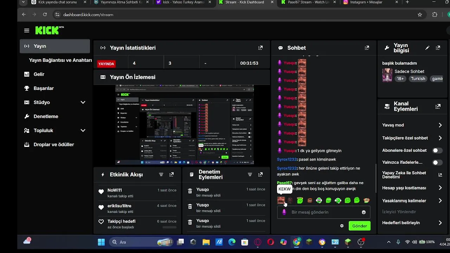The width and height of the screenshot is (450, 253).
Task: Switch to Kick yayında chat sorunu tab
Action: [59, 2]
